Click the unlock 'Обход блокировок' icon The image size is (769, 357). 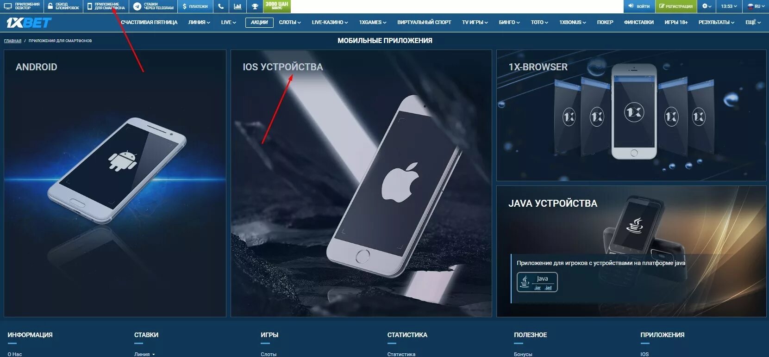coord(50,6)
